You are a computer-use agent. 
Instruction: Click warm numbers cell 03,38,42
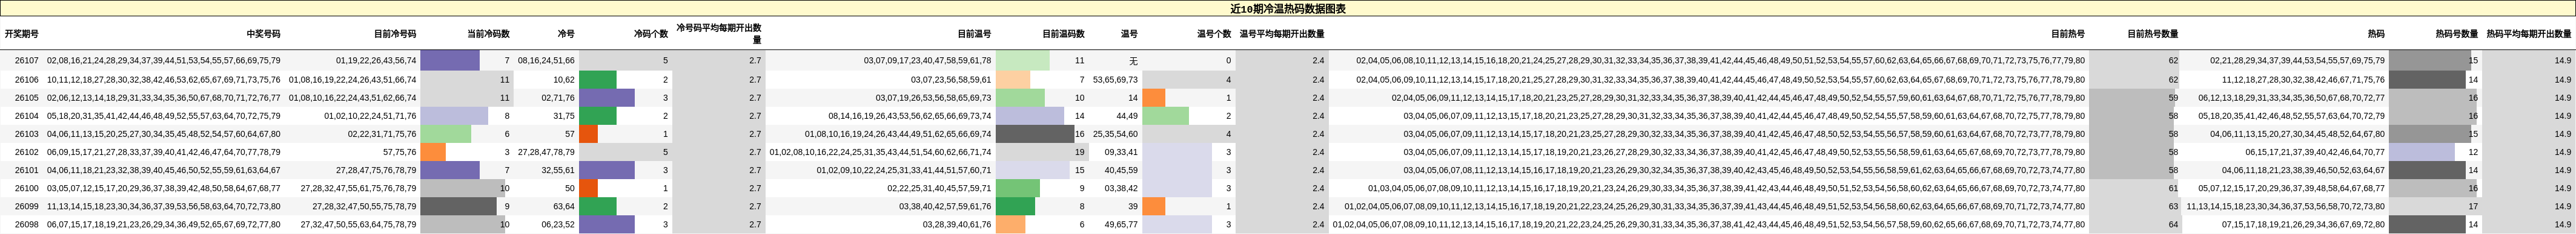pos(1121,188)
